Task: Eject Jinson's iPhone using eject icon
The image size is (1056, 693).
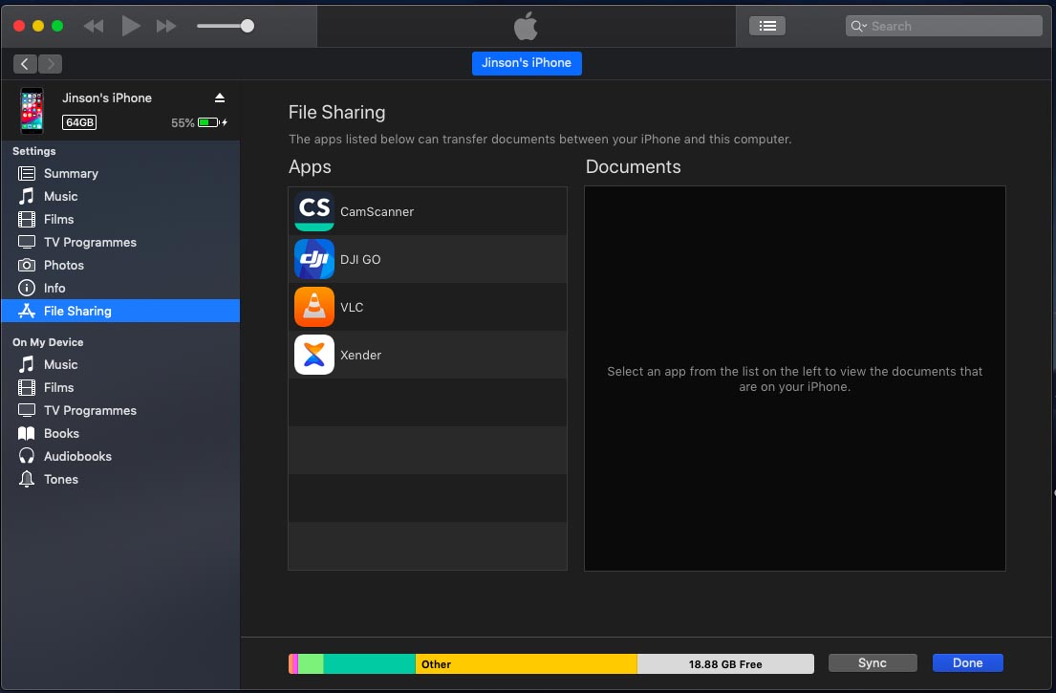Action: tap(220, 97)
